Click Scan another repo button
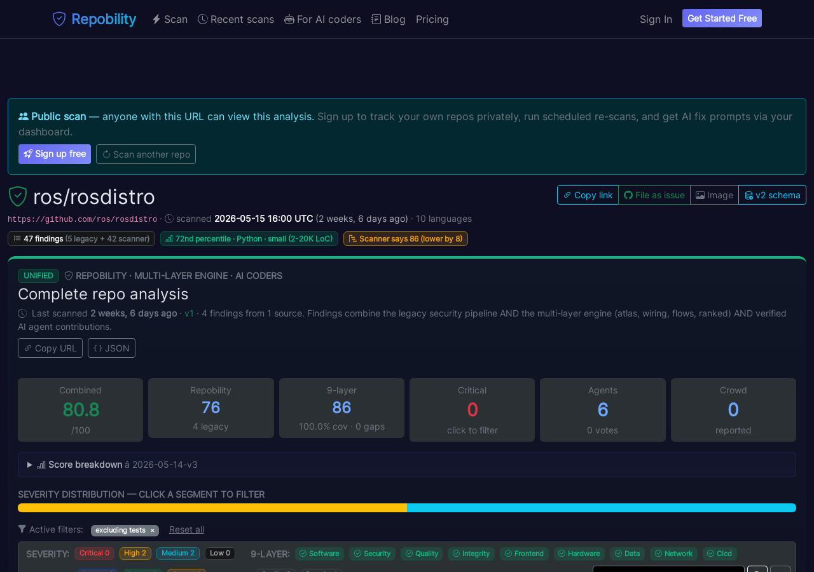This screenshot has width=814, height=572. (x=146, y=154)
